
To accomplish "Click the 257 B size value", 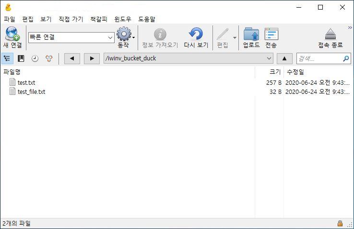I will tap(273, 83).
